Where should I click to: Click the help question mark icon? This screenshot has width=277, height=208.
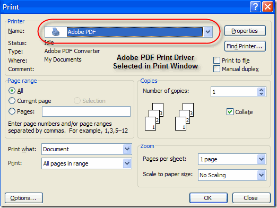[255, 7]
